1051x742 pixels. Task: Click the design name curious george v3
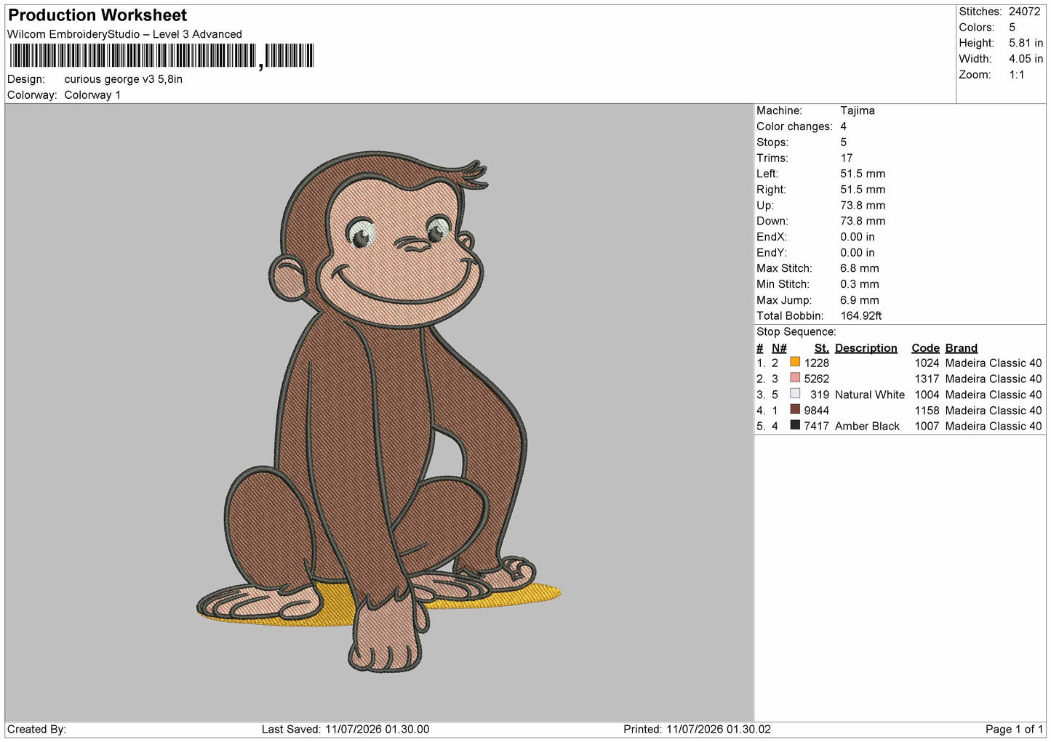[123, 79]
